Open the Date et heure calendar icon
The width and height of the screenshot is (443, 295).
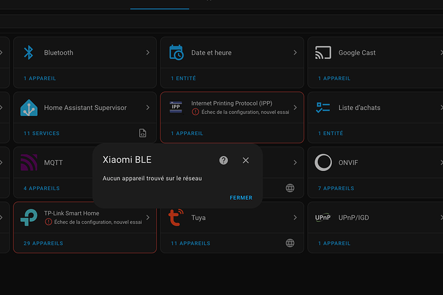tap(176, 53)
